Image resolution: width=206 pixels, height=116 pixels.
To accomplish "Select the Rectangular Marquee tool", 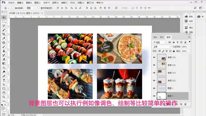I will tap(4, 22).
